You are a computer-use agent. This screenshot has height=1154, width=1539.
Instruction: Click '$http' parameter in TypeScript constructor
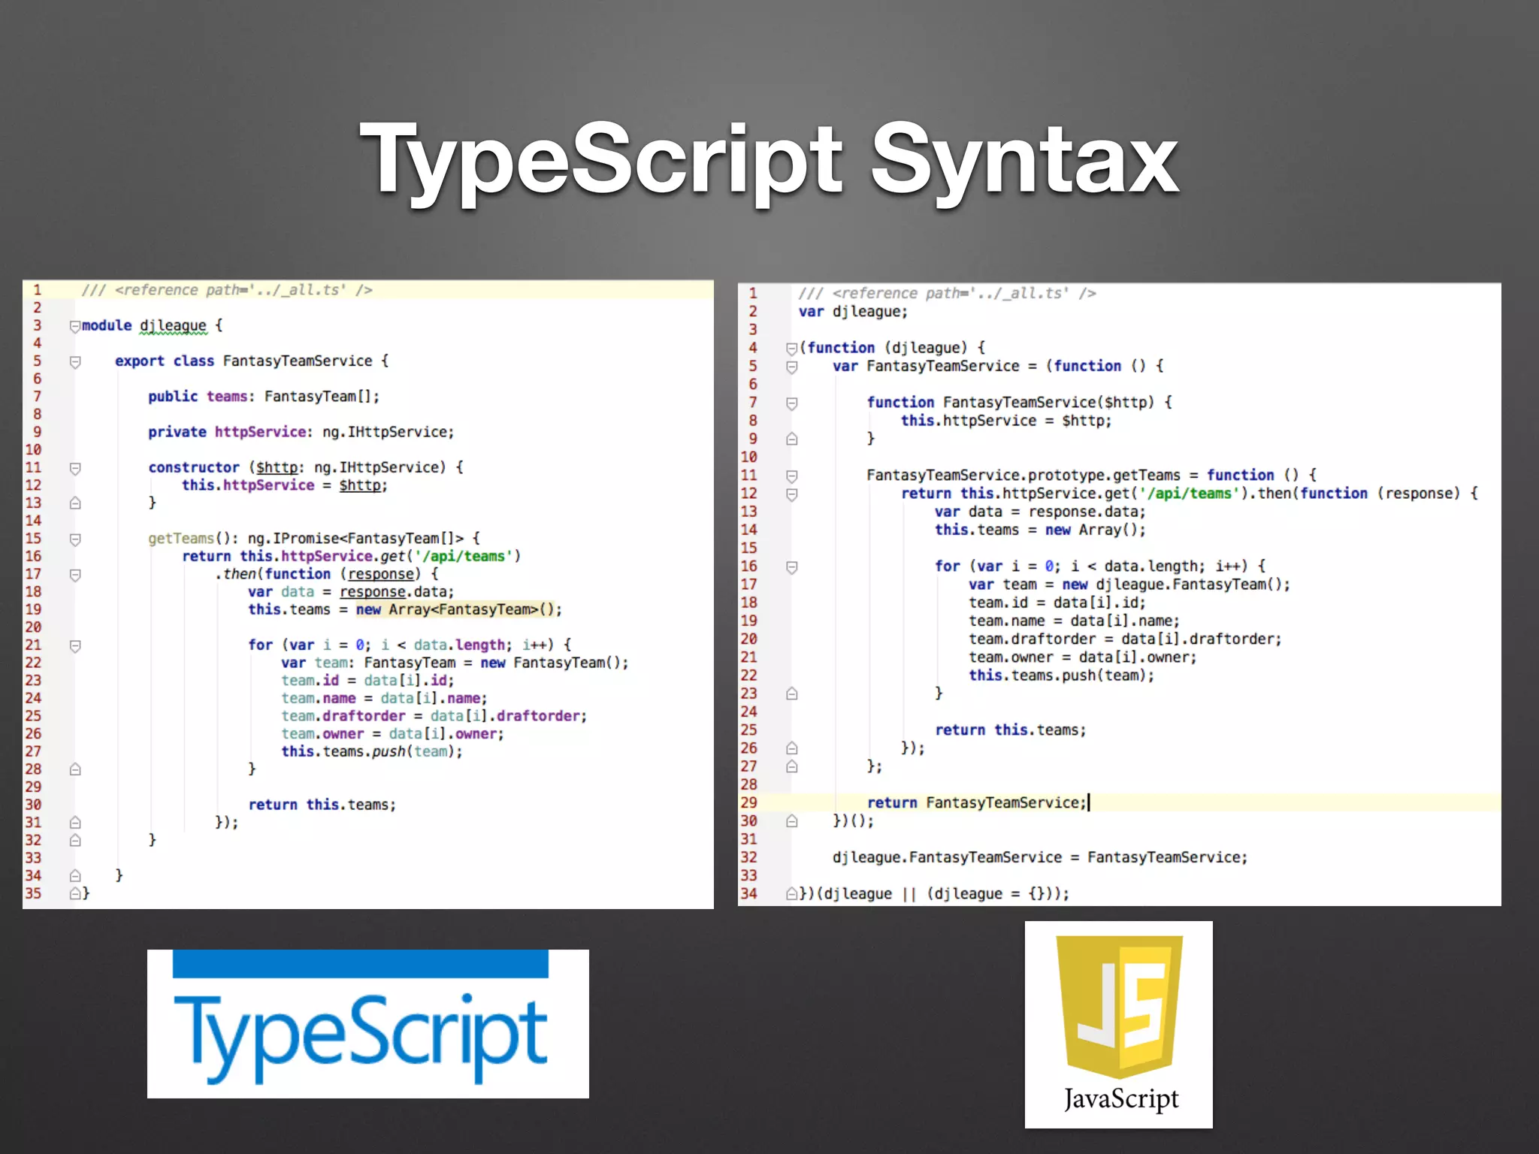coord(277,467)
